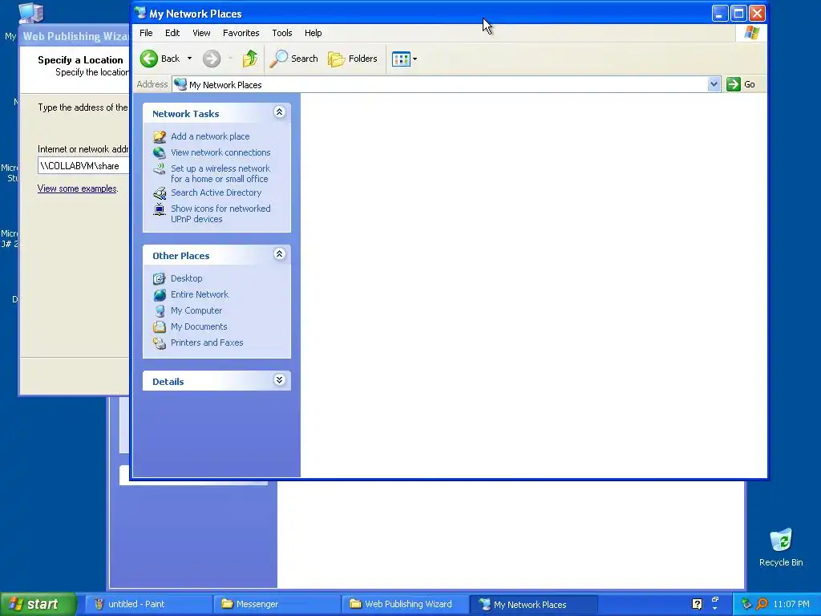Switch to untitled - Paint taskbar button
The width and height of the screenshot is (821, 616).
point(148,604)
